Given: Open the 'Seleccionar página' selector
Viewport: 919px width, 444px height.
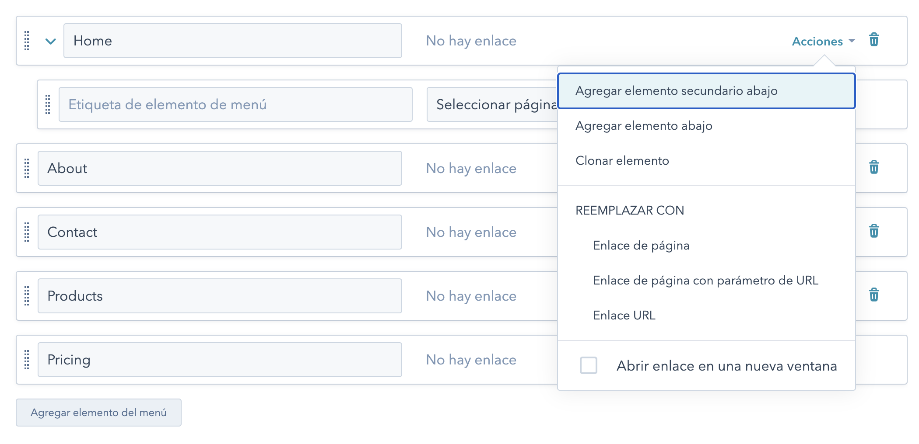Looking at the screenshot, I should [490, 104].
